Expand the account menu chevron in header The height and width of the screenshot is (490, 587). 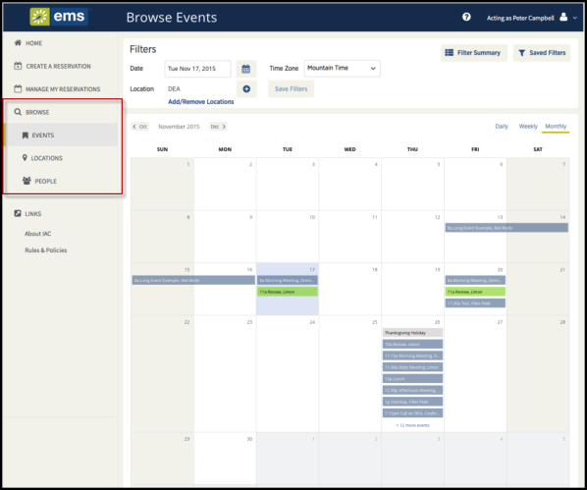(575, 18)
